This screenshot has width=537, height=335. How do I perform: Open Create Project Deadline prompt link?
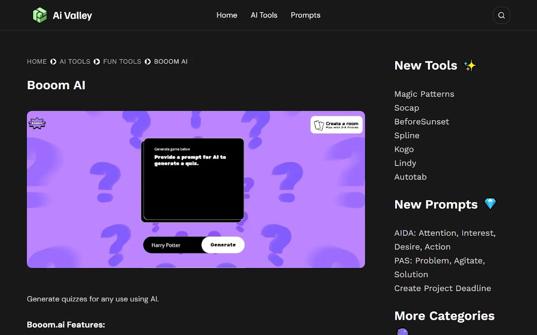pyautogui.click(x=443, y=288)
